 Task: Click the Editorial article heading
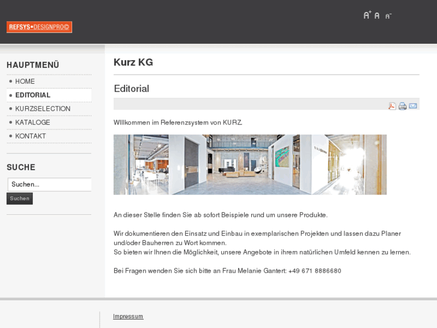coord(132,88)
